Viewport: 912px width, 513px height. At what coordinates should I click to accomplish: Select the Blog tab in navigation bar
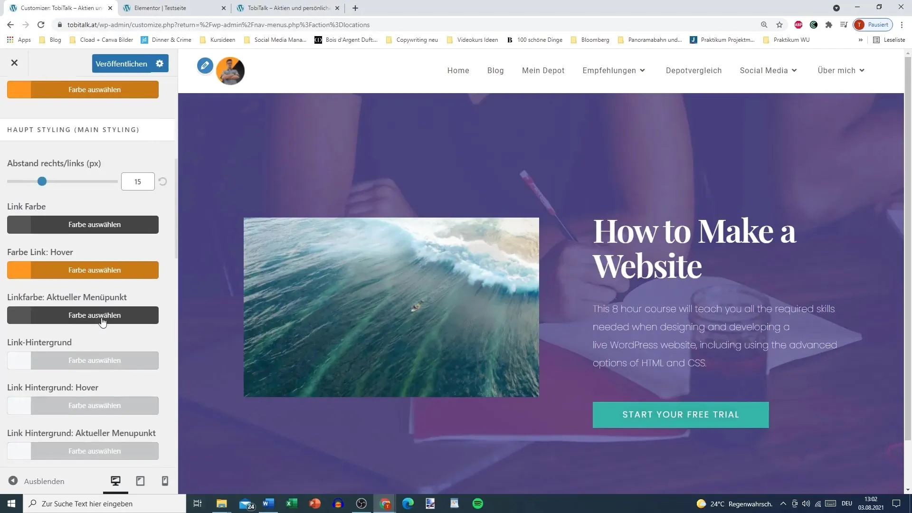tap(495, 70)
